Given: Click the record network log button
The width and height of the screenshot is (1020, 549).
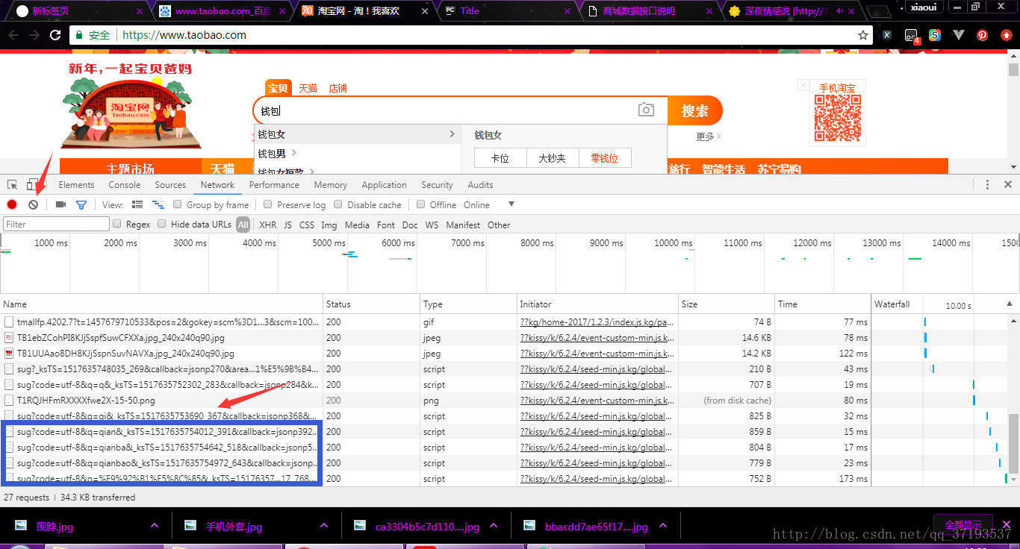Looking at the screenshot, I should [12, 204].
